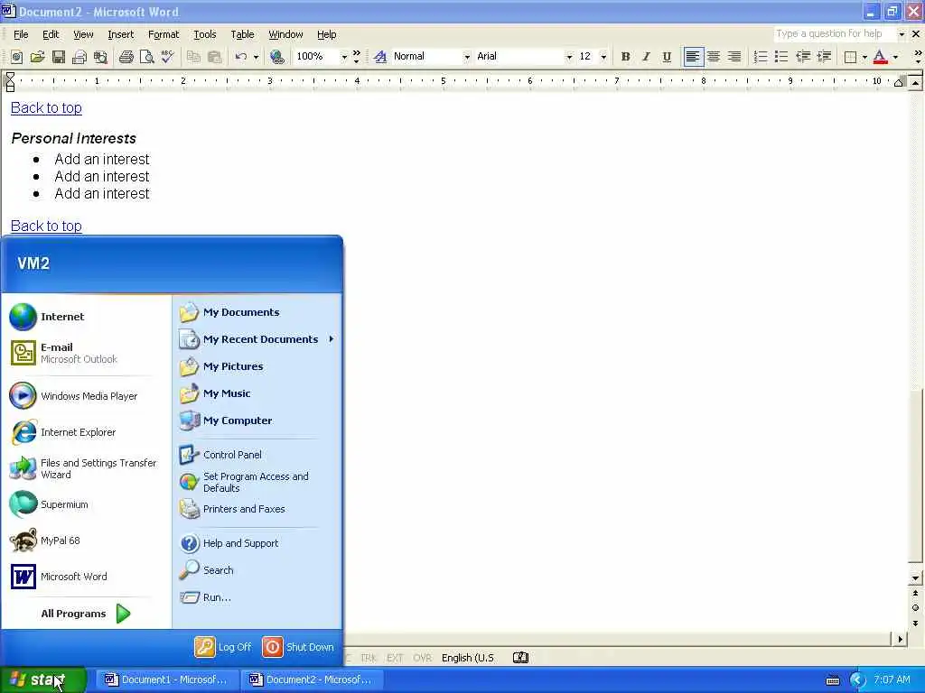
Task: Click the Type a question for help box
Action: coord(834,34)
